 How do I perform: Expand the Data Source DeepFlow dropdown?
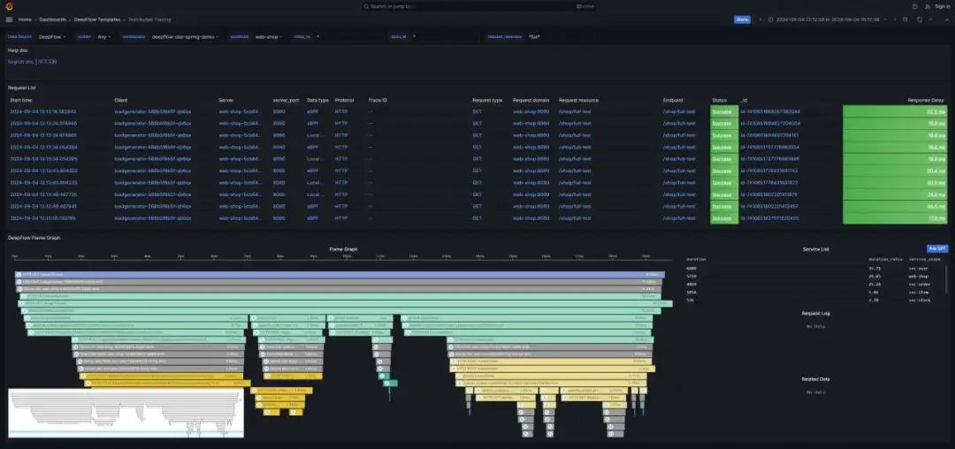(x=52, y=36)
